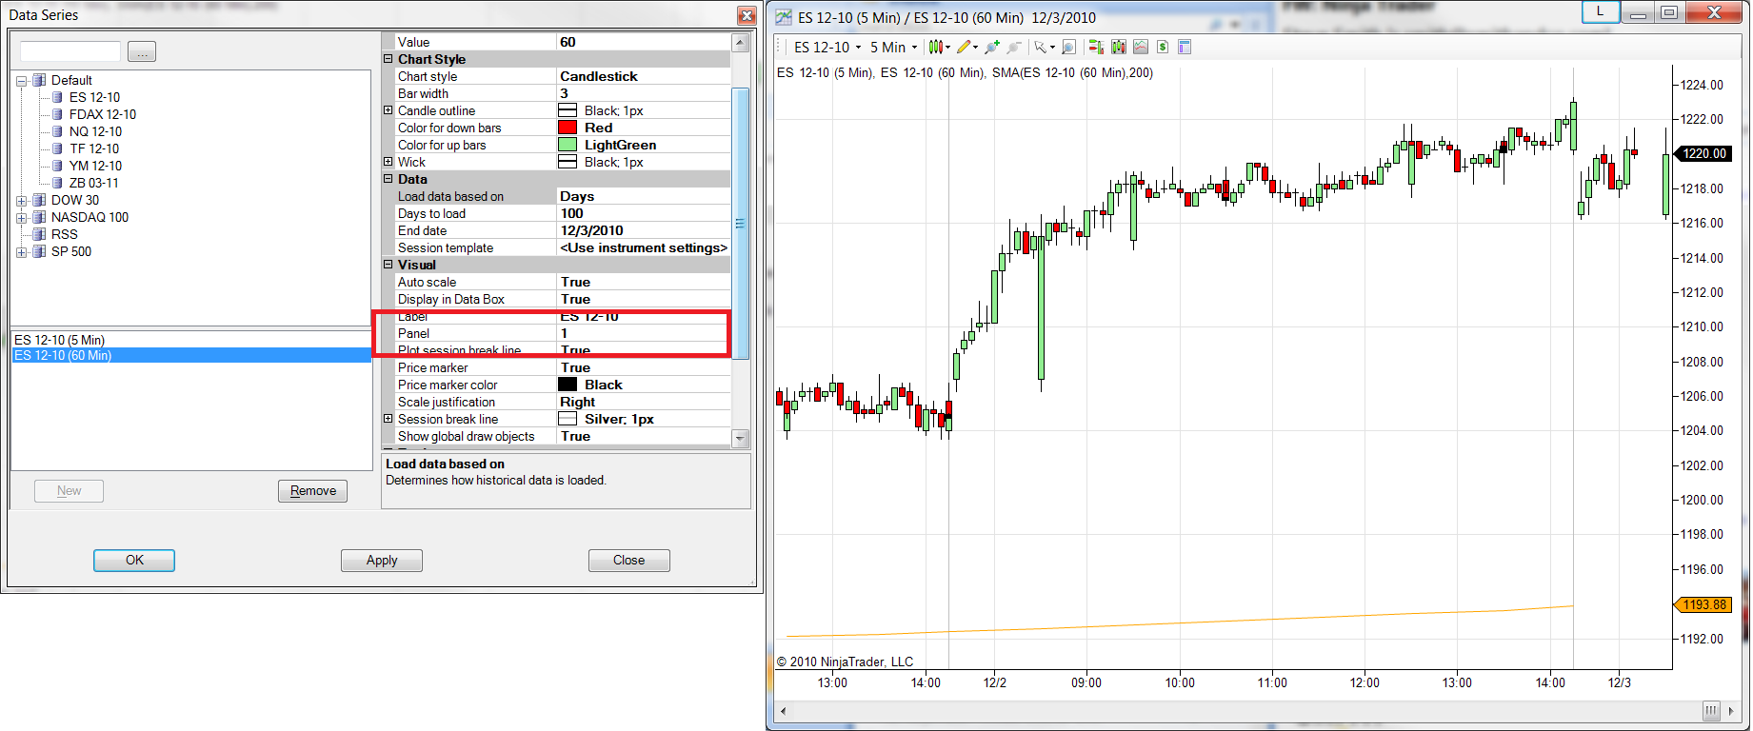
Task: Click the database icon beside ZB 03-11
Action: click(x=57, y=183)
